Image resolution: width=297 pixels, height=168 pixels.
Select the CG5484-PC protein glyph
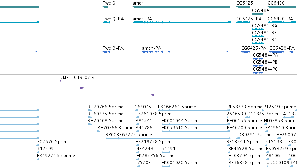click(258, 73)
